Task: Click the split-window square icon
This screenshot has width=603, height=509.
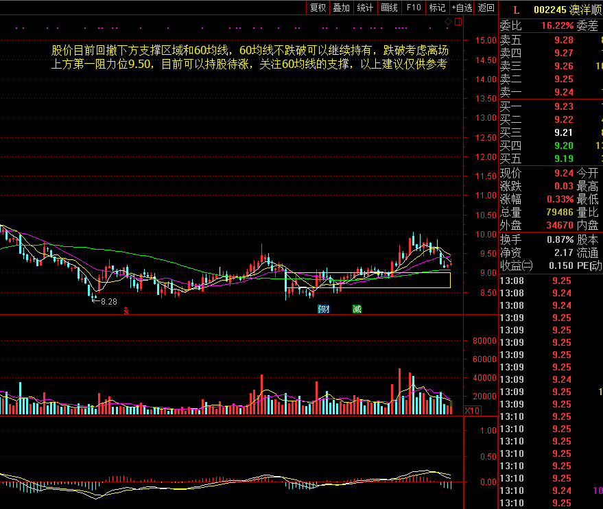Action: pos(458,22)
